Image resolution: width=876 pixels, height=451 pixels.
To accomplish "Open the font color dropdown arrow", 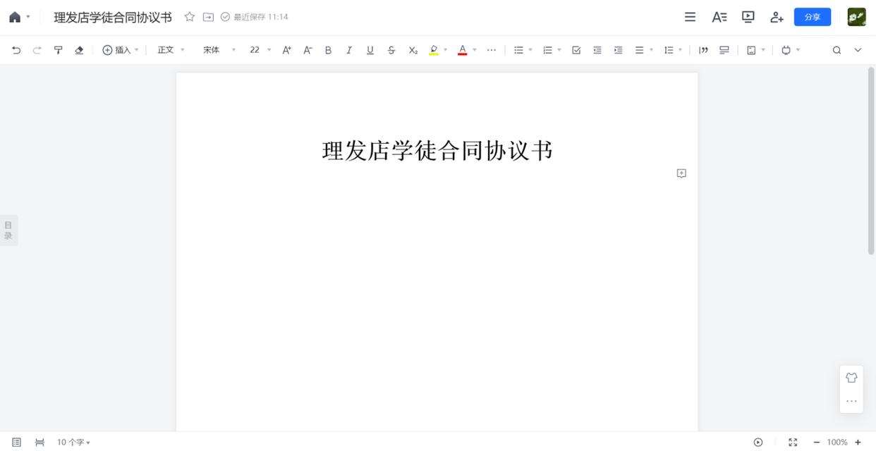I will coord(475,50).
